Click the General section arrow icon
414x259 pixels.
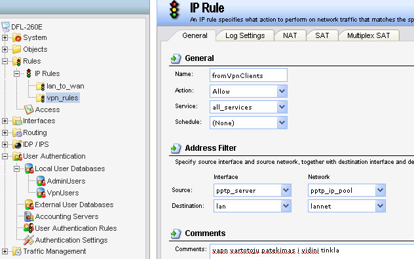click(x=176, y=58)
